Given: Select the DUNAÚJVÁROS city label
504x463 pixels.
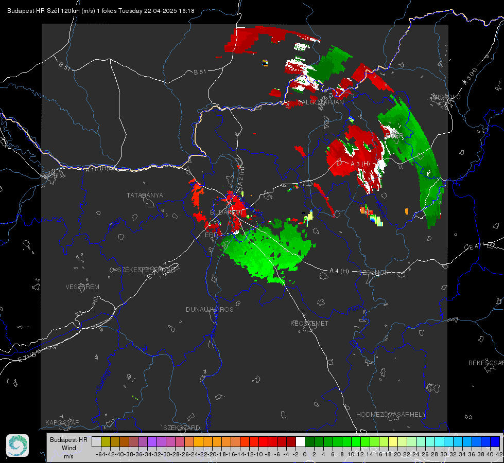Looking at the screenshot, I should pos(210,309).
